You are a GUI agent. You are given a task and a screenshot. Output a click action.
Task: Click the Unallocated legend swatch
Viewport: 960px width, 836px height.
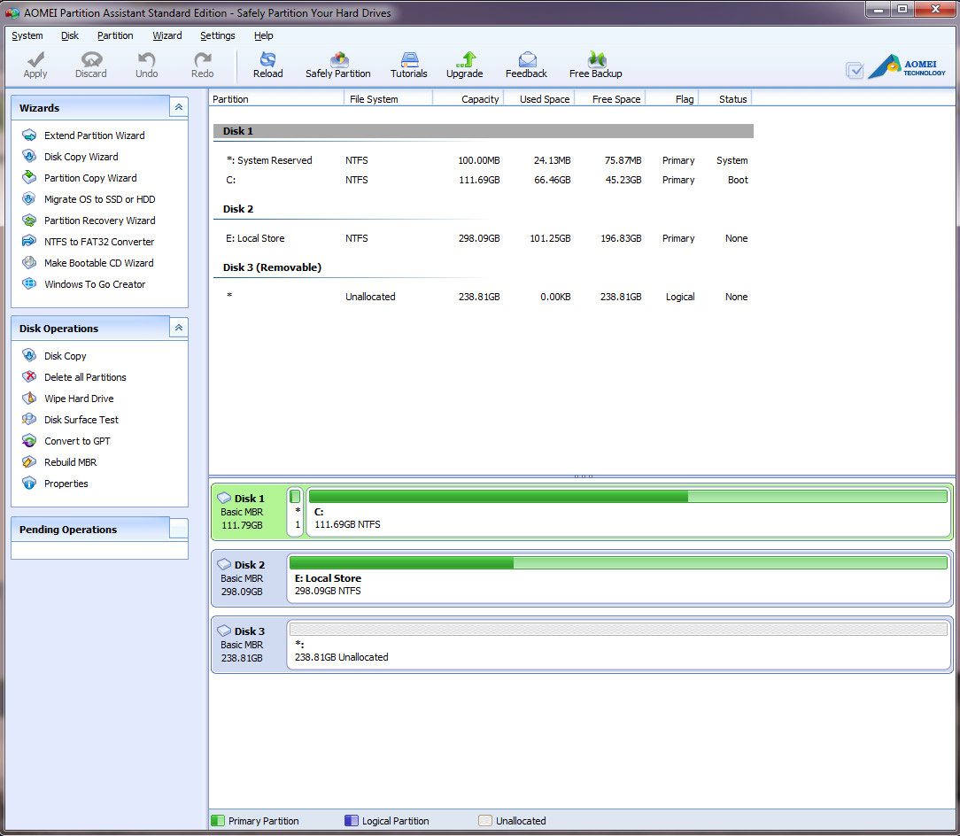[485, 820]
